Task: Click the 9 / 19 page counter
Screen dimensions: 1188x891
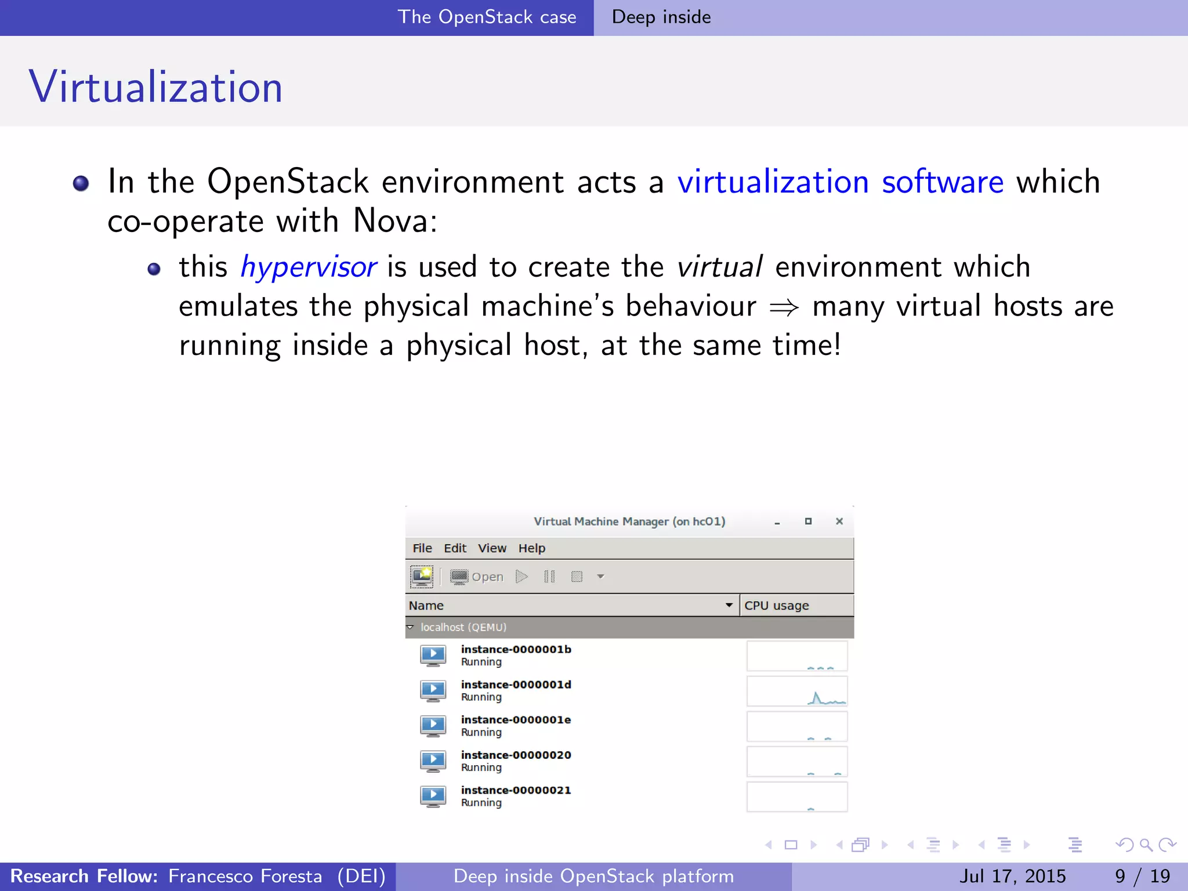Action: 1143,876
